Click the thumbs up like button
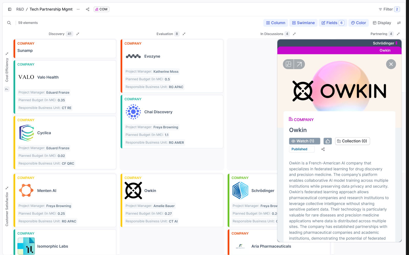This screenshot has height=255, width=409. 327,141
